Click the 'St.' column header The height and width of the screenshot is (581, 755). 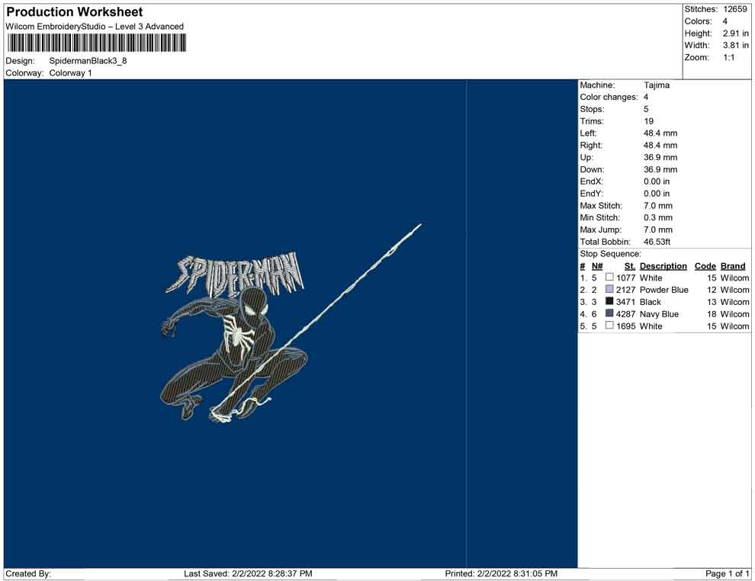(630, 266)
